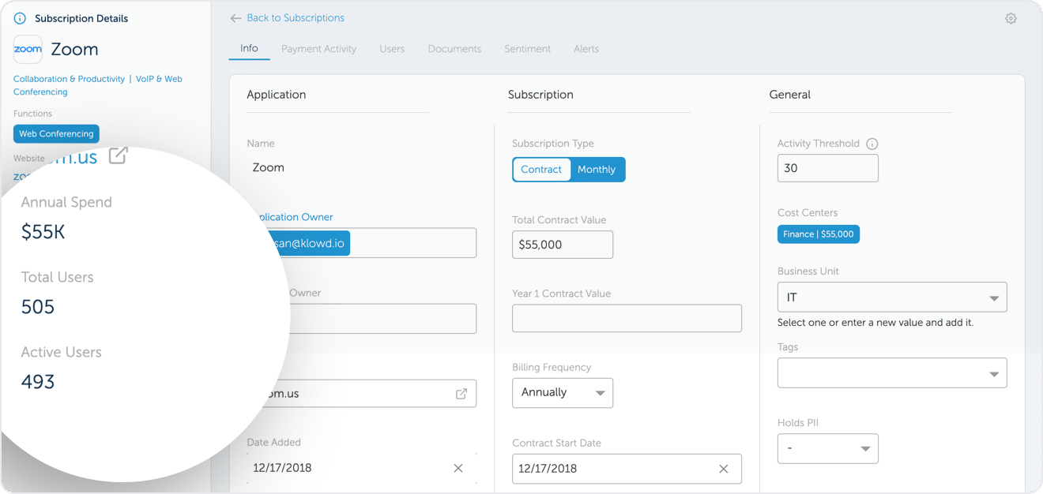The height and width of the screenshot is (494, 1043).
Task: Open the website external link icon in sidebar
Action: coord(118,155)
